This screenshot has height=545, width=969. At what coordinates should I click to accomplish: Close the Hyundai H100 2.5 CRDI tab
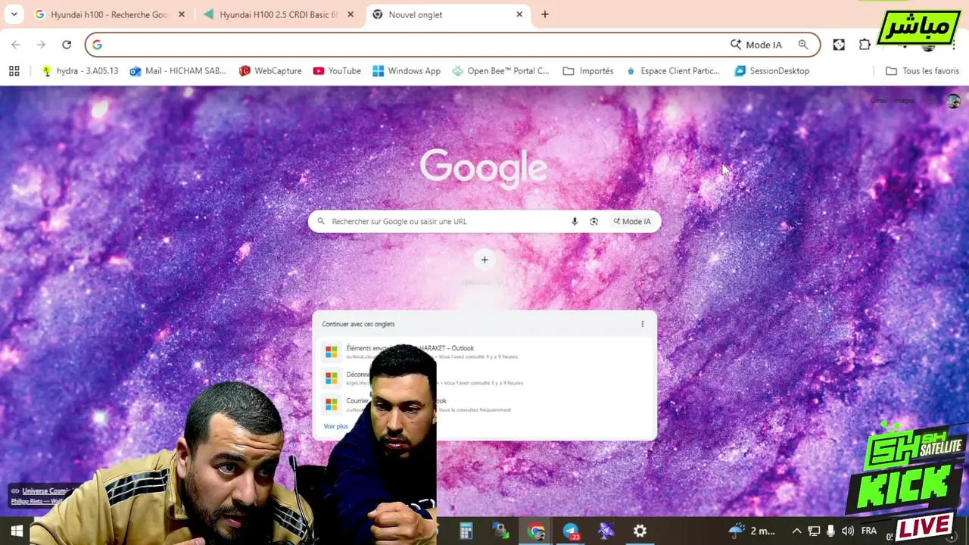click(351, 14)
